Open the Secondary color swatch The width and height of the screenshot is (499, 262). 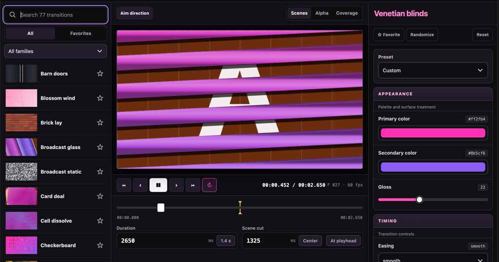433,167
